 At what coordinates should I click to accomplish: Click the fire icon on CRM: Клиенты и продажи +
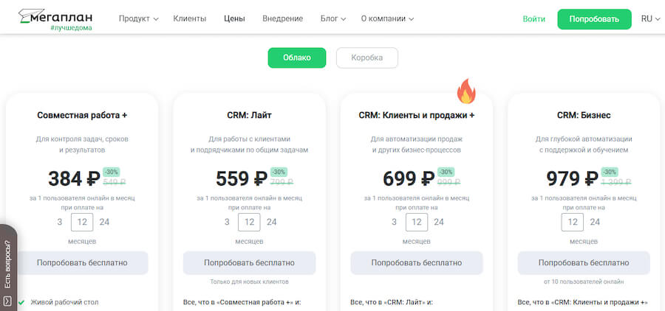(x=466, y=92)
